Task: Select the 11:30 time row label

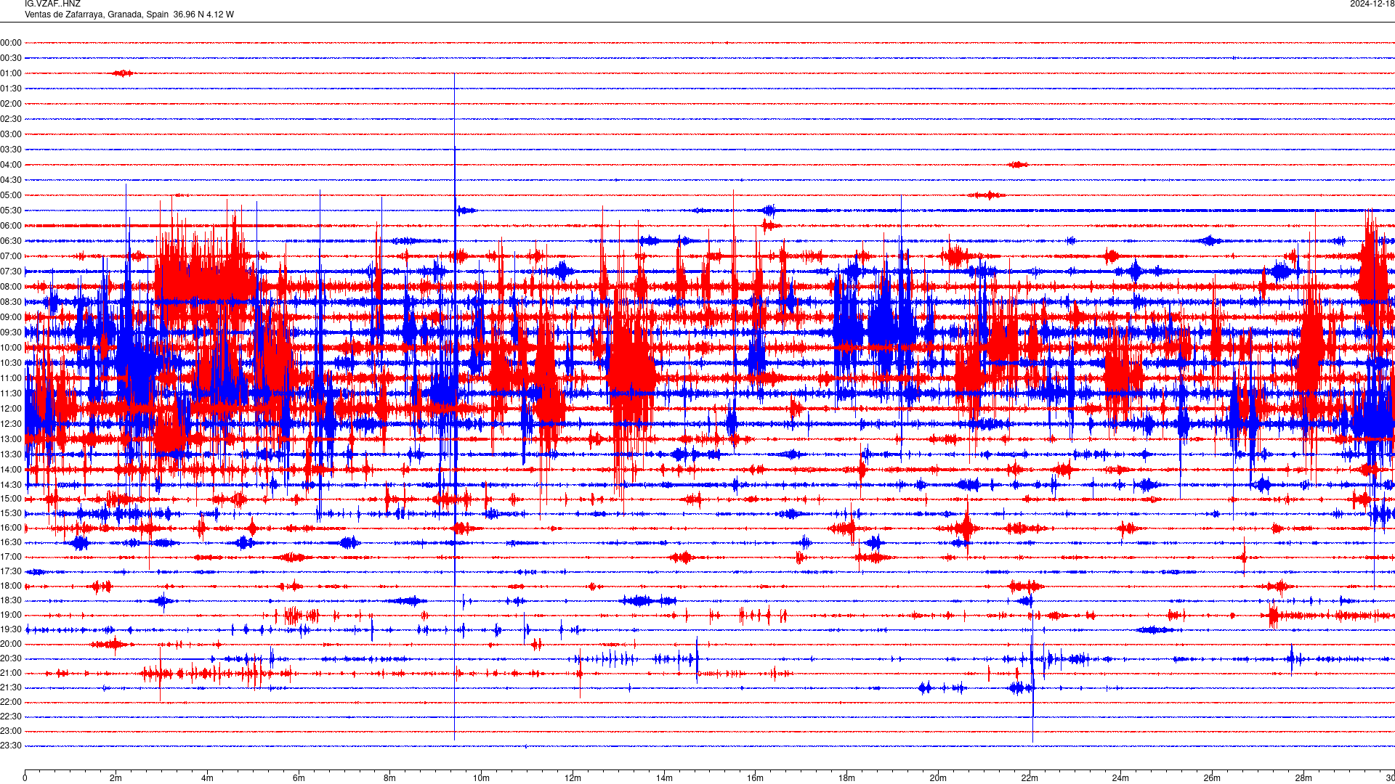Action: pyautogui.click(x=11, y=393)
